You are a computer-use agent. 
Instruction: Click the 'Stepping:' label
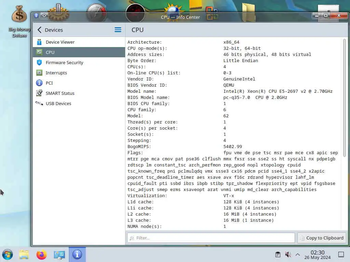coord(139,140)
